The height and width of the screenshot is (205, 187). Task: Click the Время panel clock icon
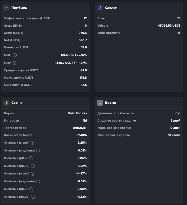[100, 103]
